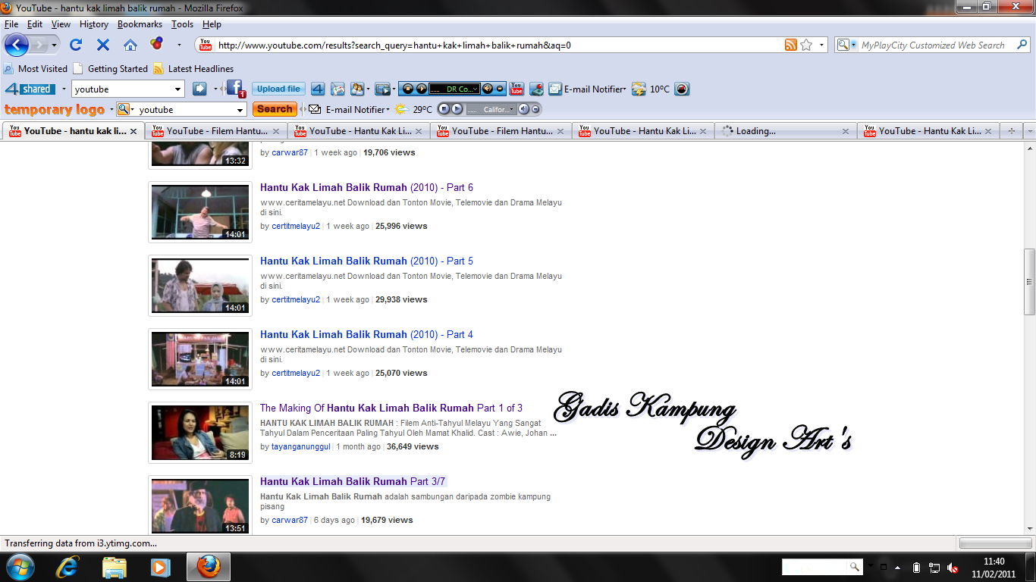Click the Windows Start orb
This screenshot has height=582, width=1036.
(x=20, y=567)
